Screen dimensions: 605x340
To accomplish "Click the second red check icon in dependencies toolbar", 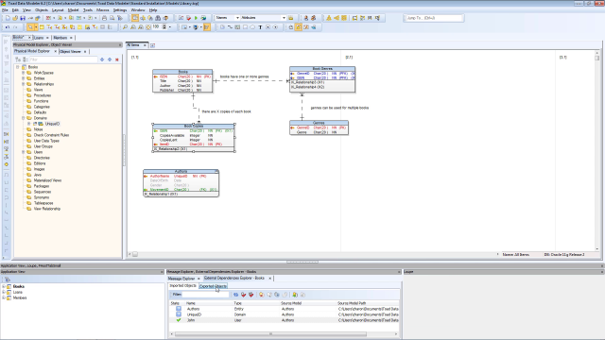I will pos(251,295).
